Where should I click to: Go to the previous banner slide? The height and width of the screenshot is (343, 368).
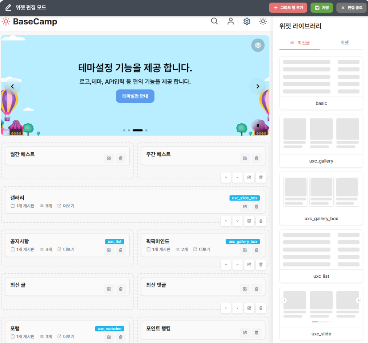point(12,86)
